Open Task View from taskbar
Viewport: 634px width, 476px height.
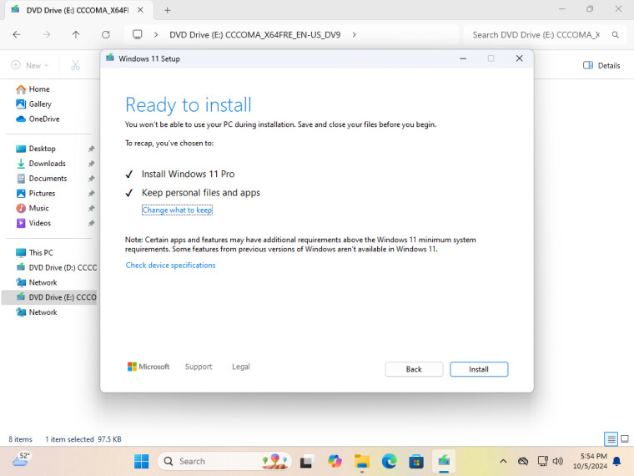pos(307,461)
